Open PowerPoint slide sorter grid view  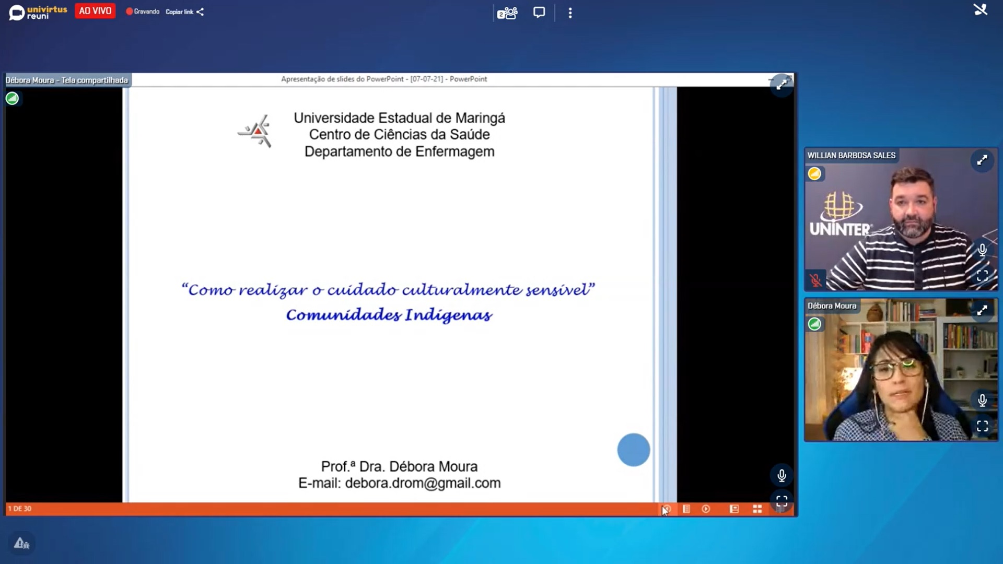tap(757, 509)
